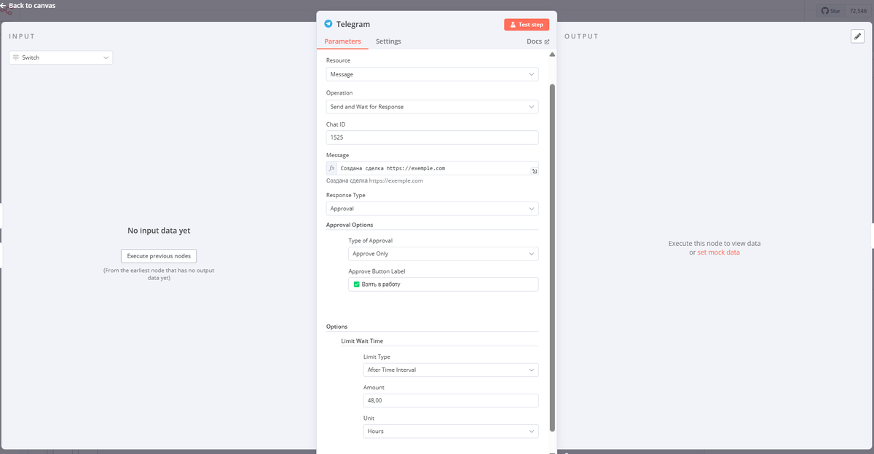The height and width of the screenshot is (454, 874).
Task: Open the Switch input node dropdown
Action: 60,57
